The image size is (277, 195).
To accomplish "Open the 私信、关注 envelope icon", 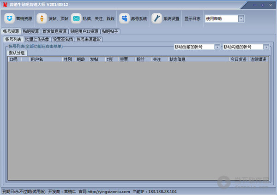I will click(76, 18).
